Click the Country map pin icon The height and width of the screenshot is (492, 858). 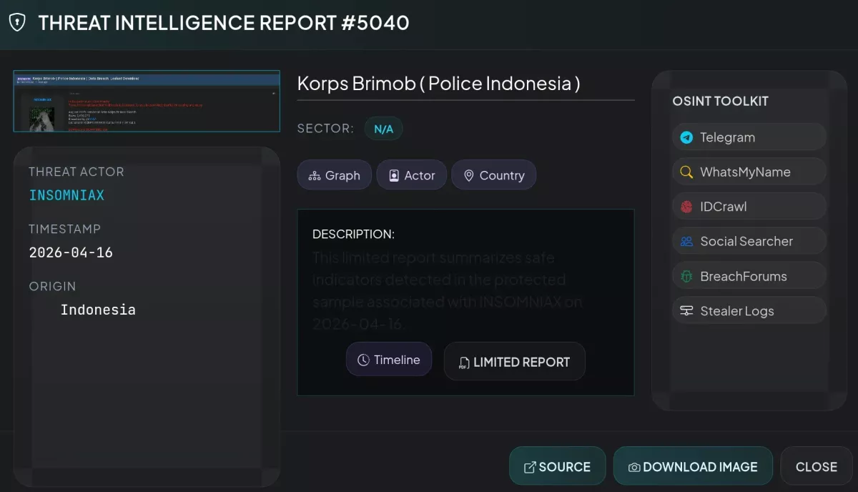pos(468,175)
